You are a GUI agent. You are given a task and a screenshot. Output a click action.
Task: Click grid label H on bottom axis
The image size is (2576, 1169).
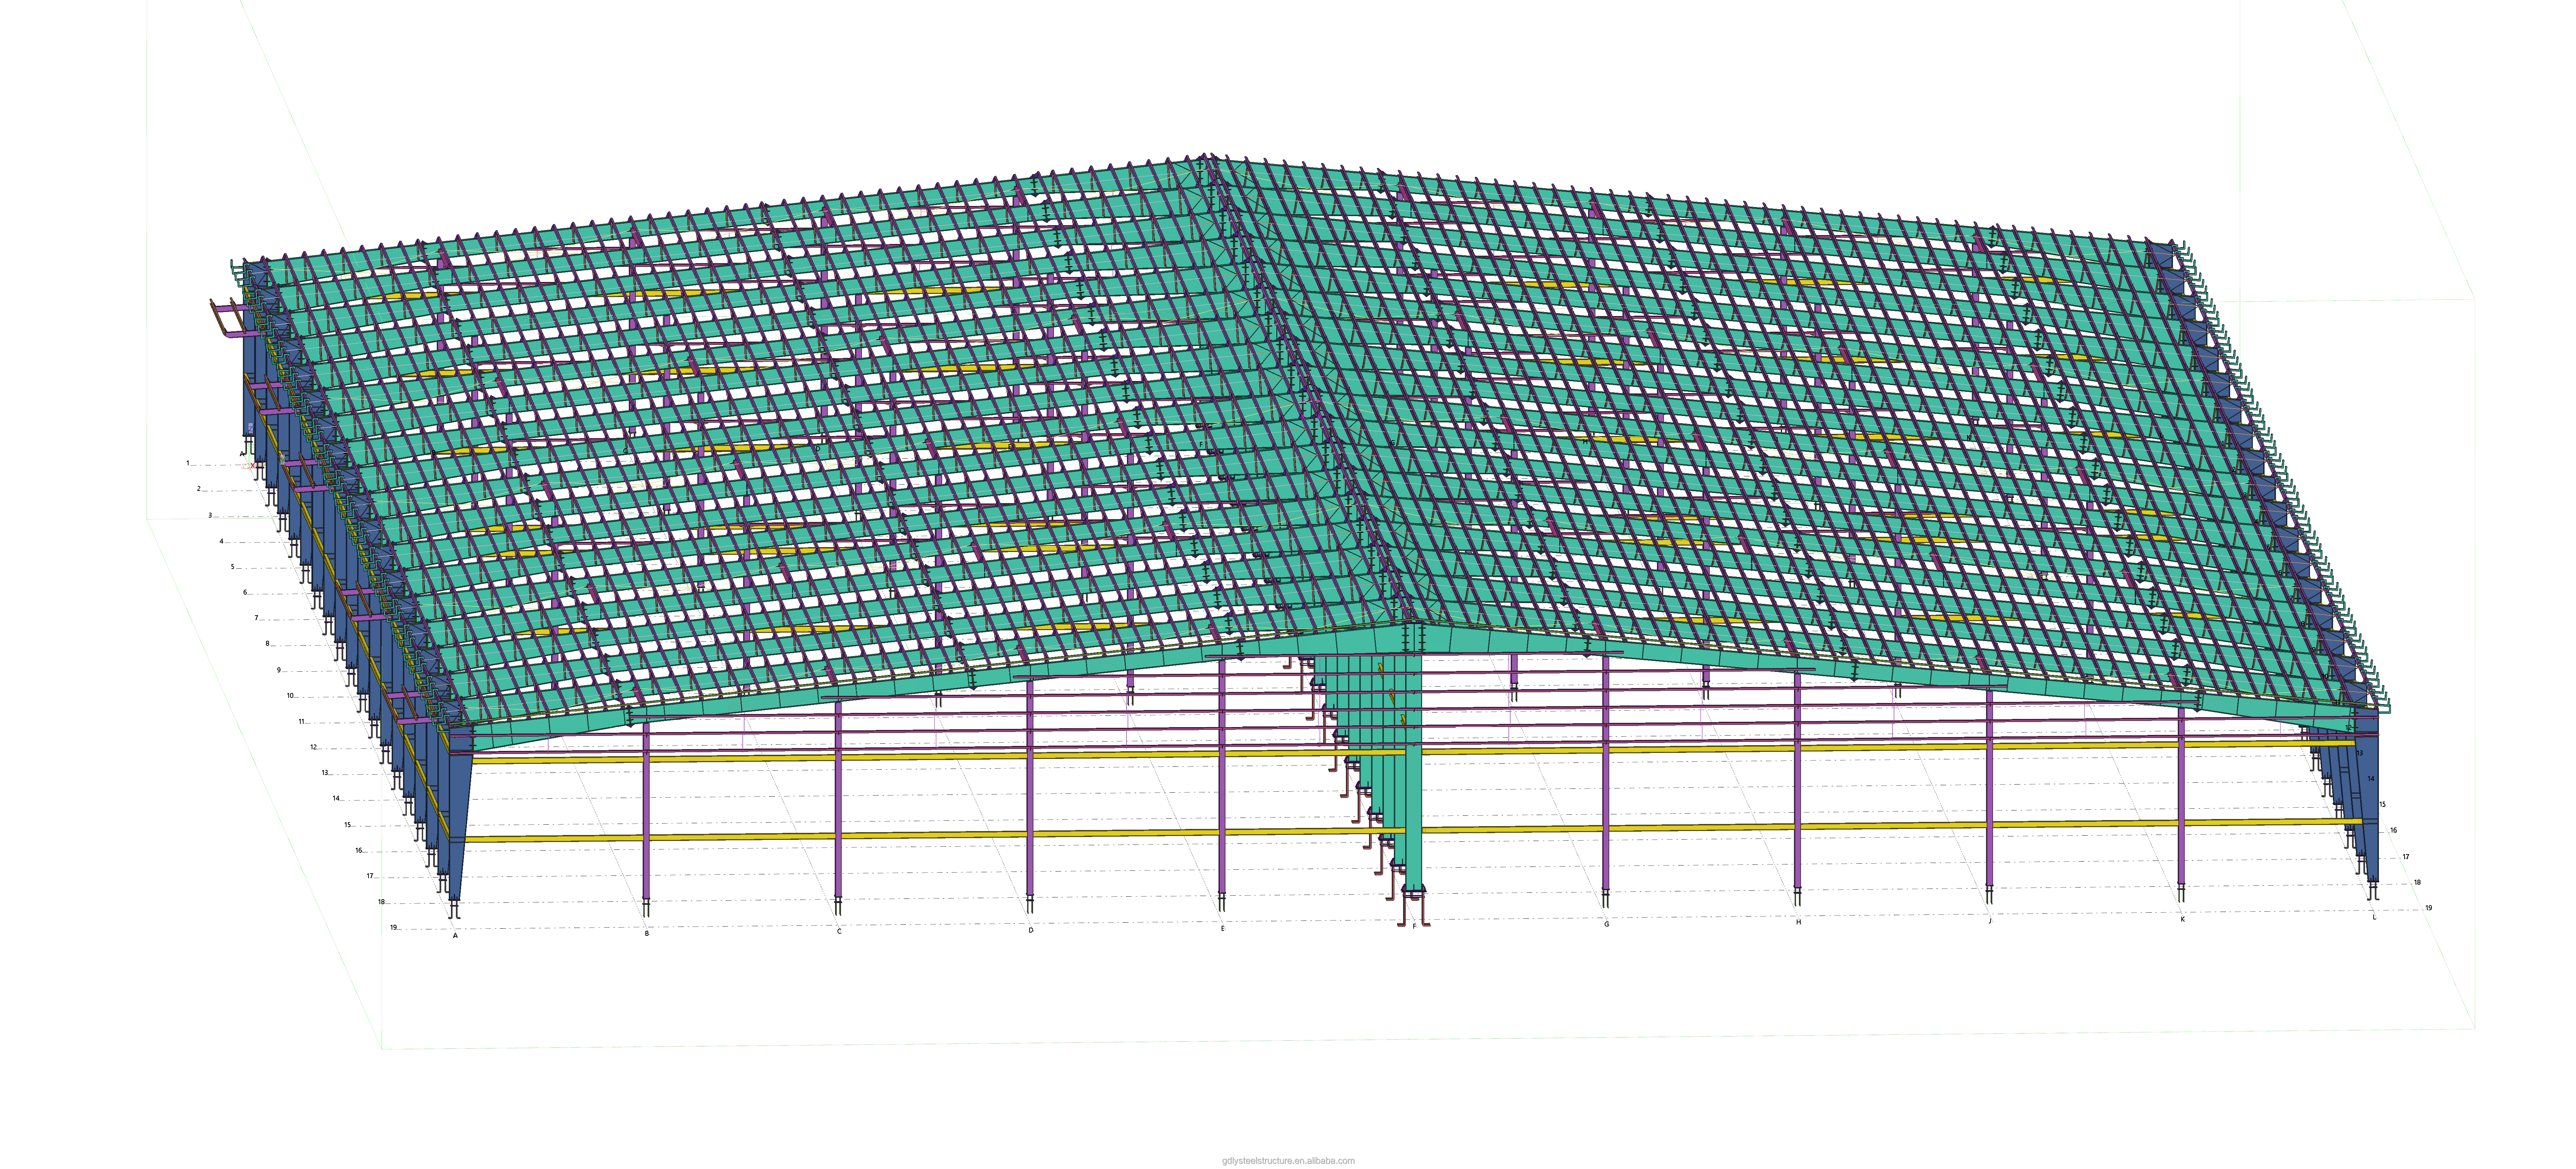coord(1798,922)
